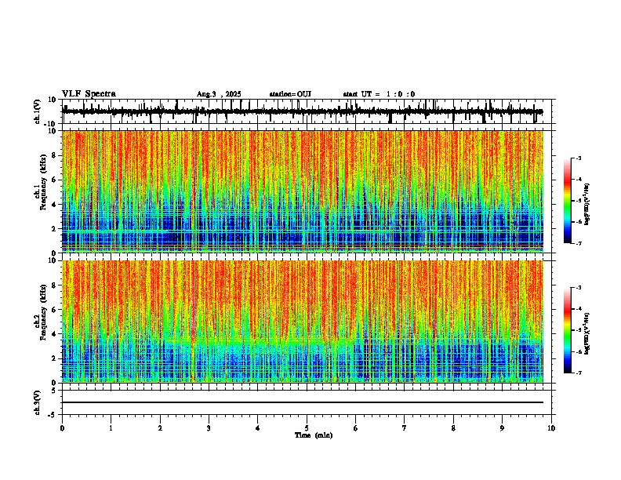Image resolution: width=621 pixels, height=480 pixels.
Task: Click the "3" tick on the time axis
Action: pyautogui.click(x=209, y=428)
